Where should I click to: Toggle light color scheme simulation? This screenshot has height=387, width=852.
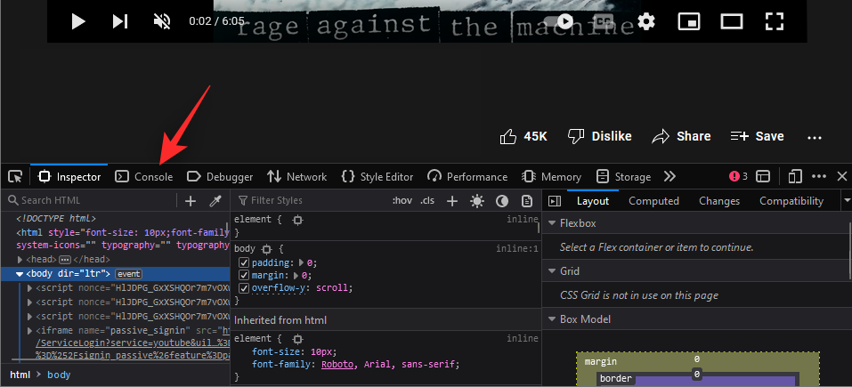coord(477,201)
